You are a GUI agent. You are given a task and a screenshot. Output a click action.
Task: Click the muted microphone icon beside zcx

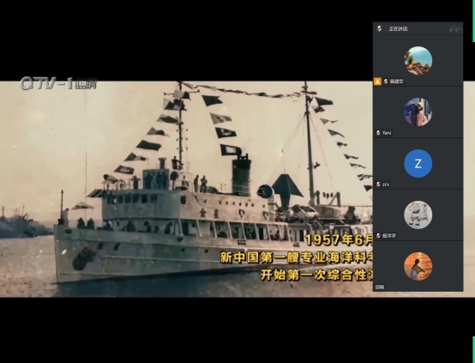pos(378,185)
